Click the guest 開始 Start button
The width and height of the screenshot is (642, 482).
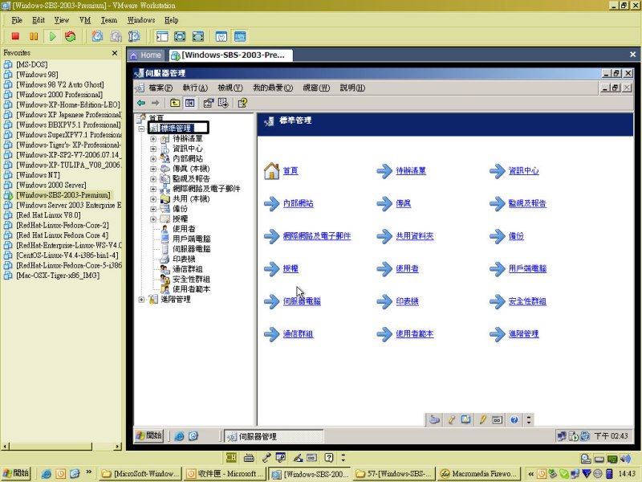[149, 435]
